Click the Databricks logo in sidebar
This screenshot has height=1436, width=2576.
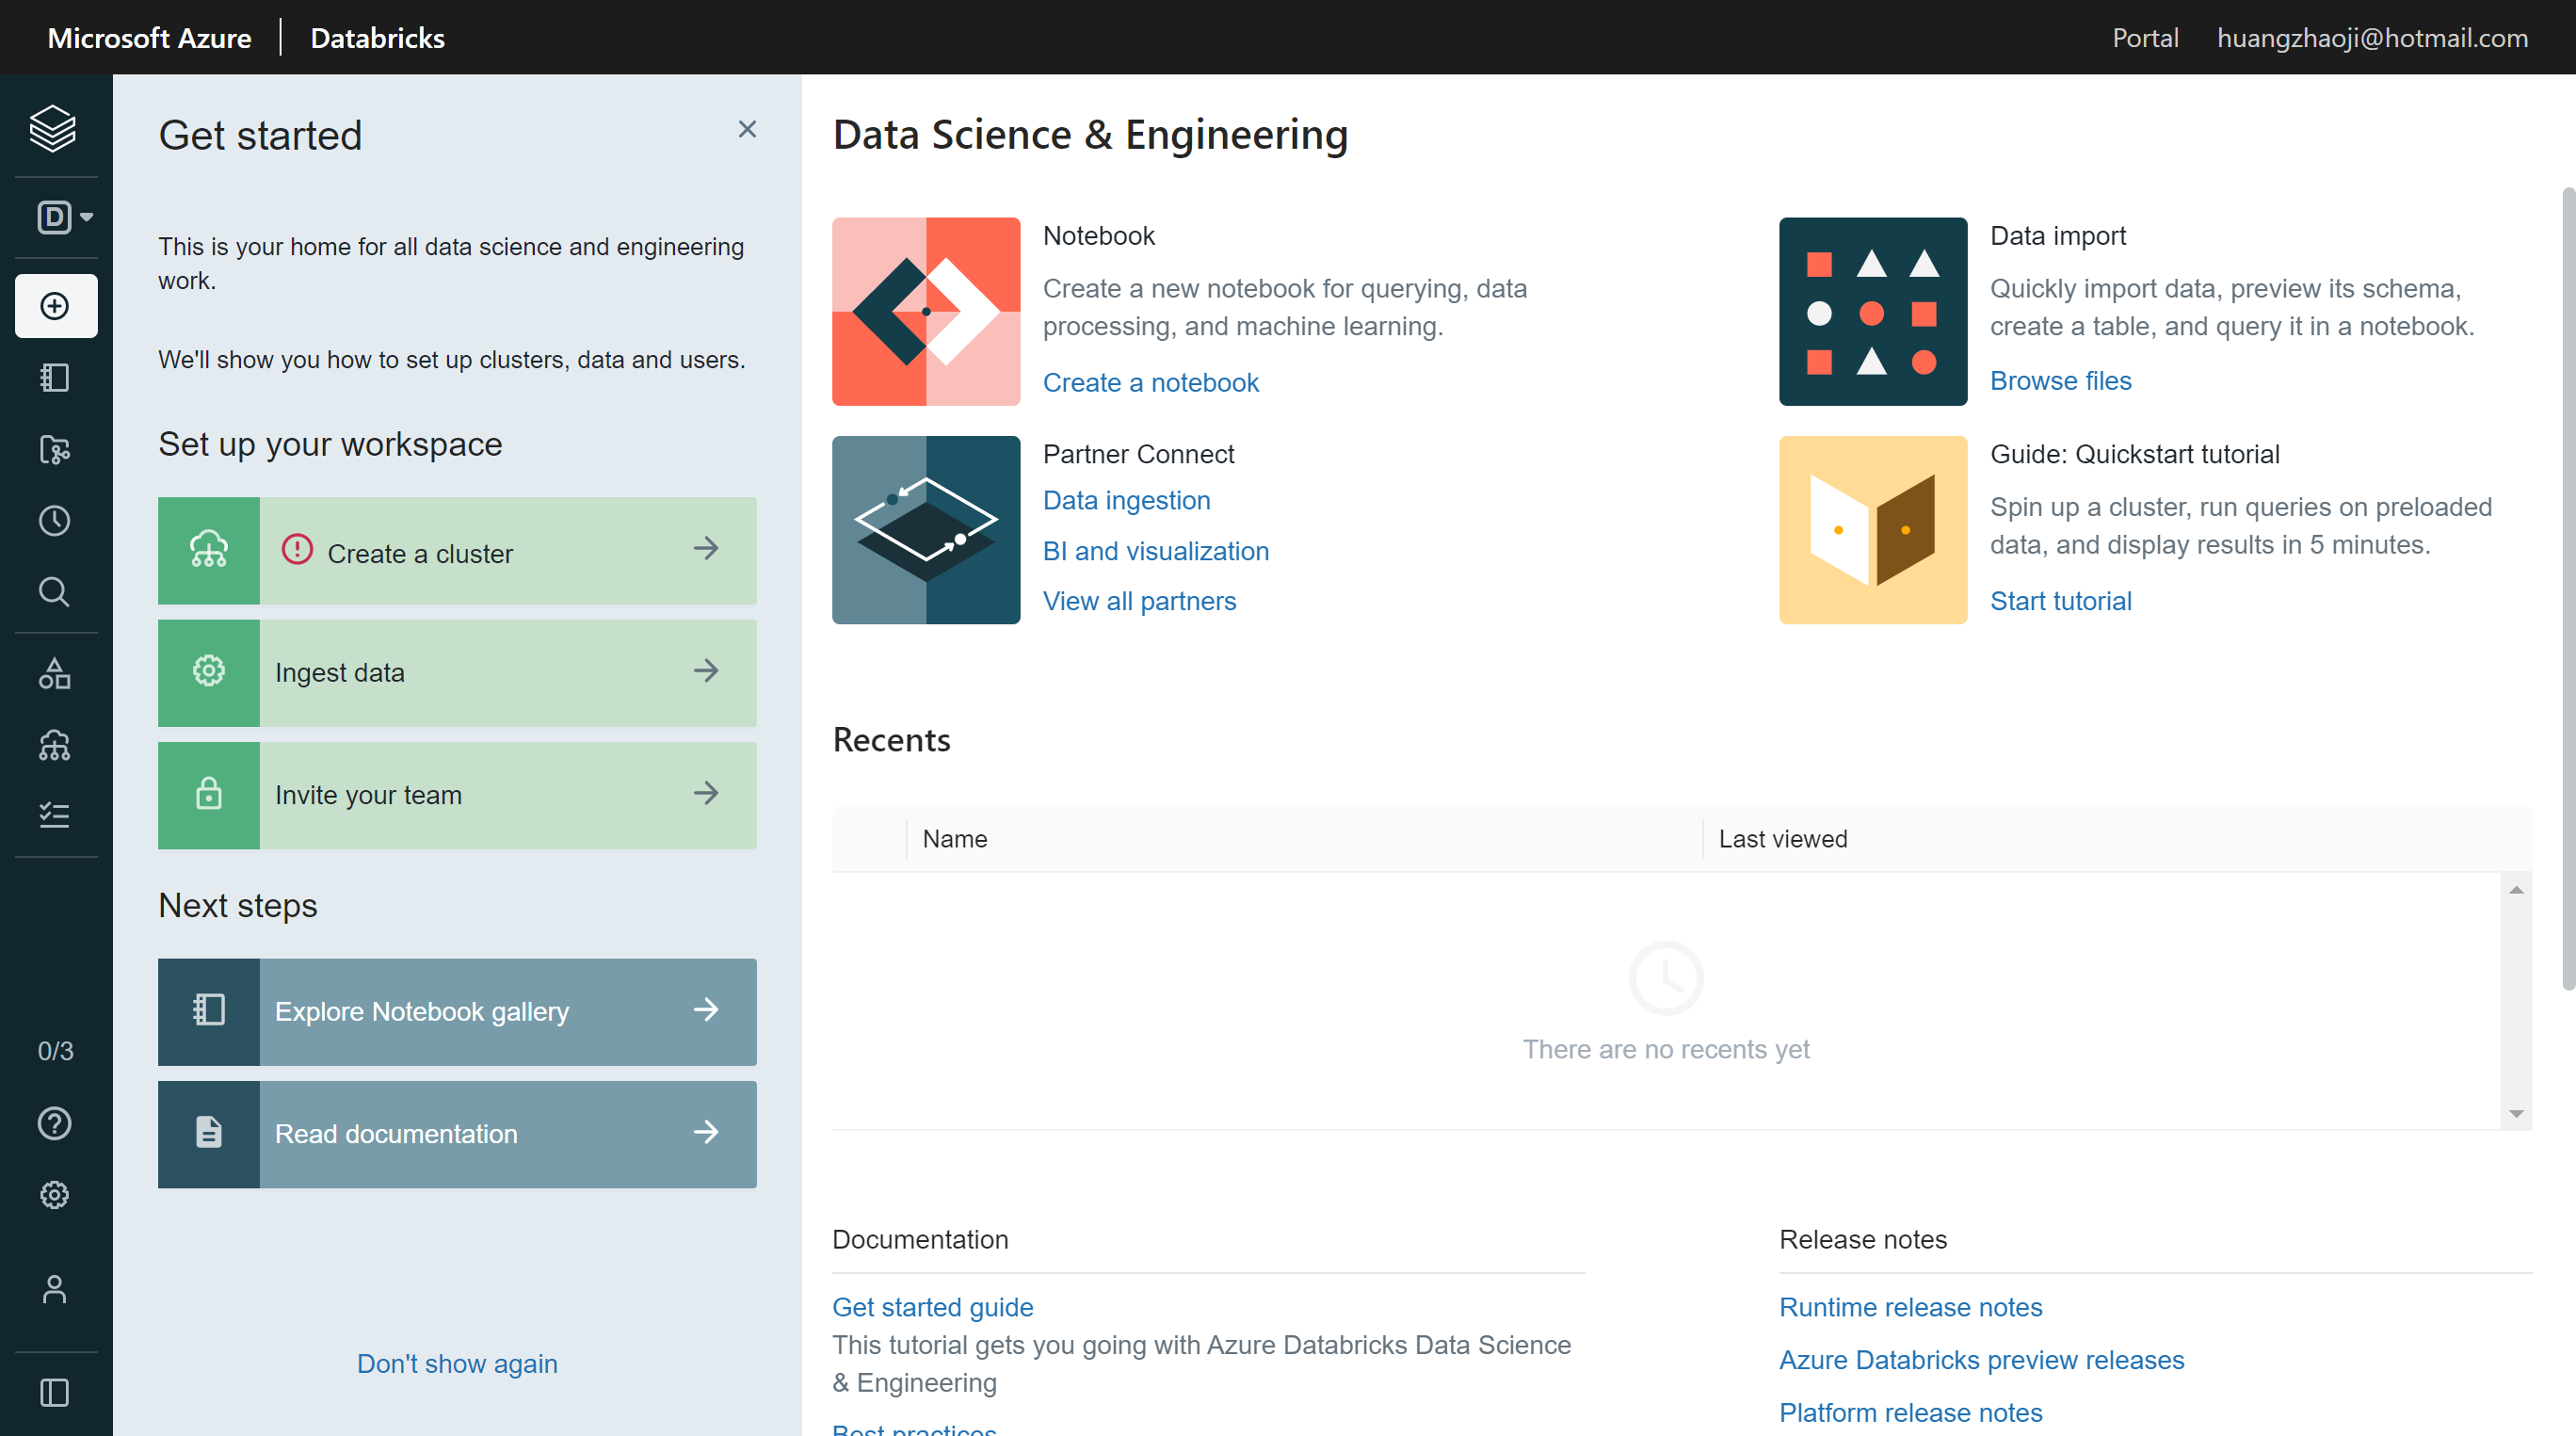click(x=53, y=128)
